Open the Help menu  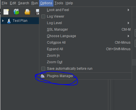69,3
